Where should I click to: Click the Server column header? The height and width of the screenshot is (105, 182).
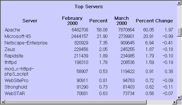(x=30, y=21)
